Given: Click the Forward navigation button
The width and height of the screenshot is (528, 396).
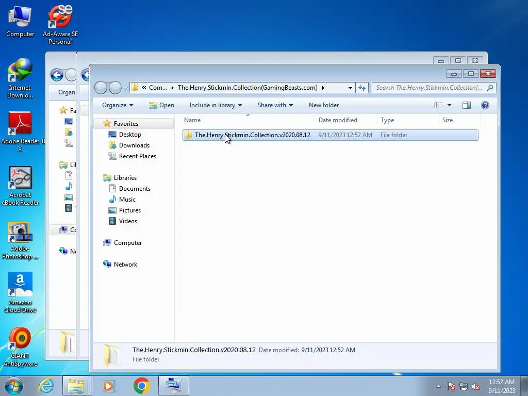Looking at the screenshot, I should [115, 88].
